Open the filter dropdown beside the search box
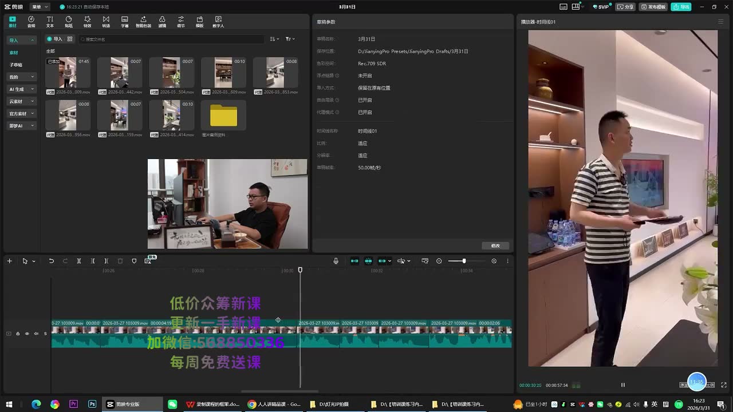 click(x=290, y=39)
